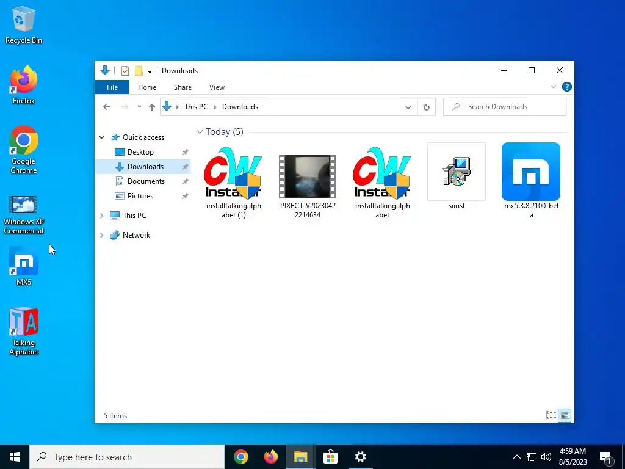
Task: Open the clock and date flyout
Action: click(x=573, y=457)
